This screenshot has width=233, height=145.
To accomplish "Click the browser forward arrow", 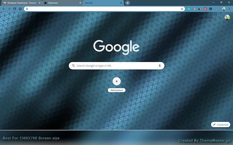I will pos(9,9).
